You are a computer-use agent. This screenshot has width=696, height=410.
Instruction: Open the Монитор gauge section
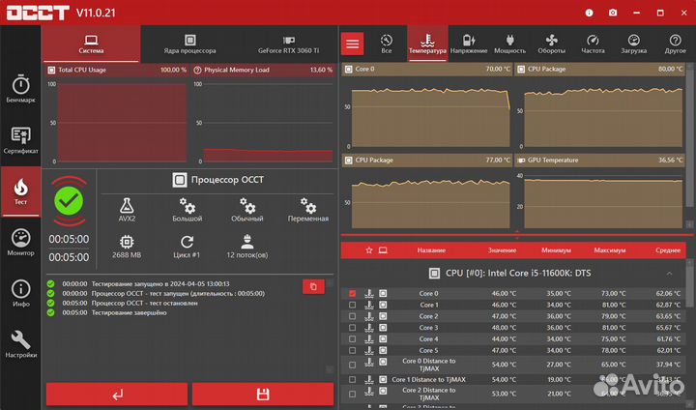(x=20, y=242)
